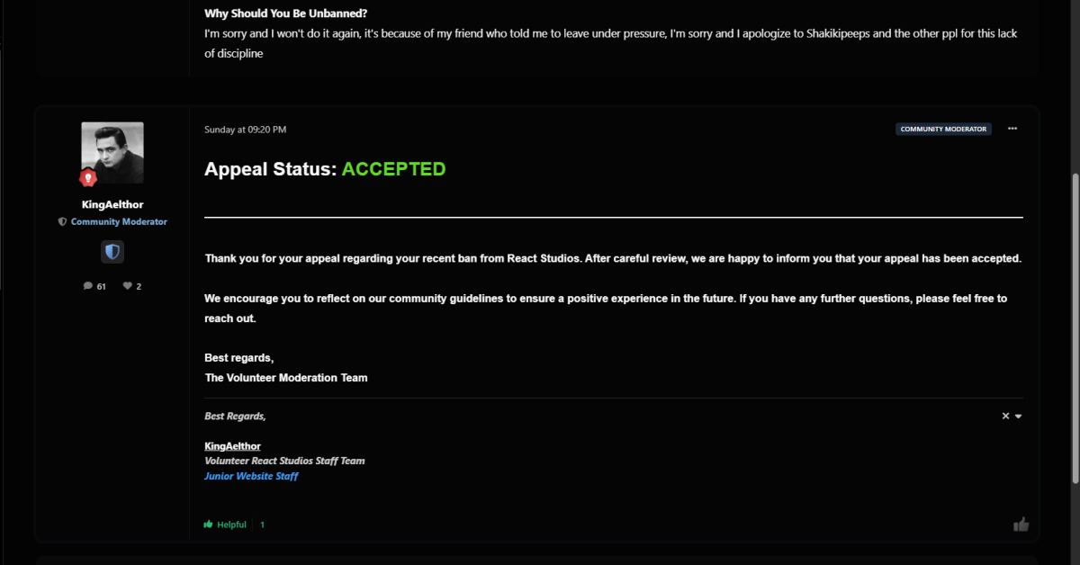Open the Junior Website Staff link
Image resolution: width=1080 pixels, height=565 pixels.
coord(251,476)
